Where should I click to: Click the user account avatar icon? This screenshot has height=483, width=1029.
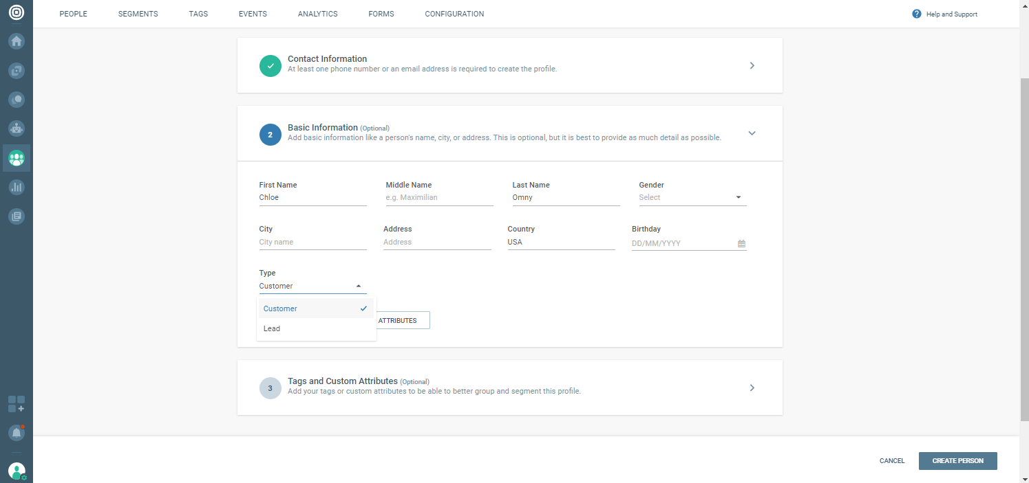(17, 471)
